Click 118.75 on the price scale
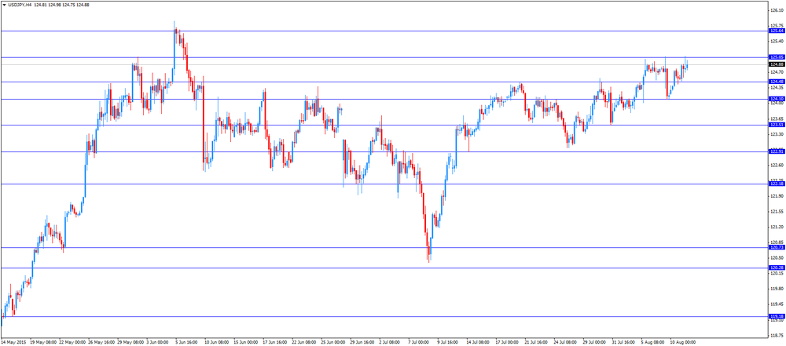The height and width of the screenshot is (346, 786). 777,336
